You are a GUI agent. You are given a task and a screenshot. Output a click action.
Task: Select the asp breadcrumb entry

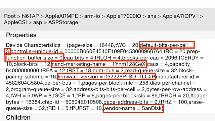(38, 23)
